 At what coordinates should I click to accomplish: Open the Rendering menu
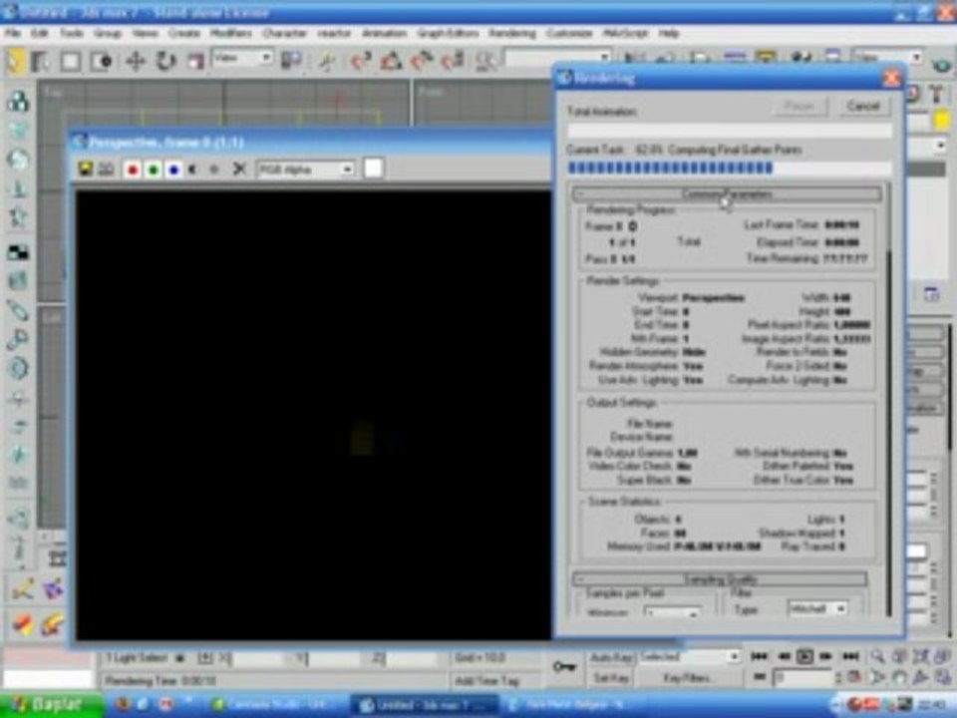point(512,33)
